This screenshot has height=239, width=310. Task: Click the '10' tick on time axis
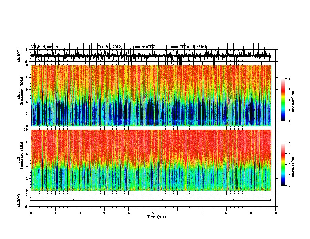pyautogui.click(x=275, y=213)
